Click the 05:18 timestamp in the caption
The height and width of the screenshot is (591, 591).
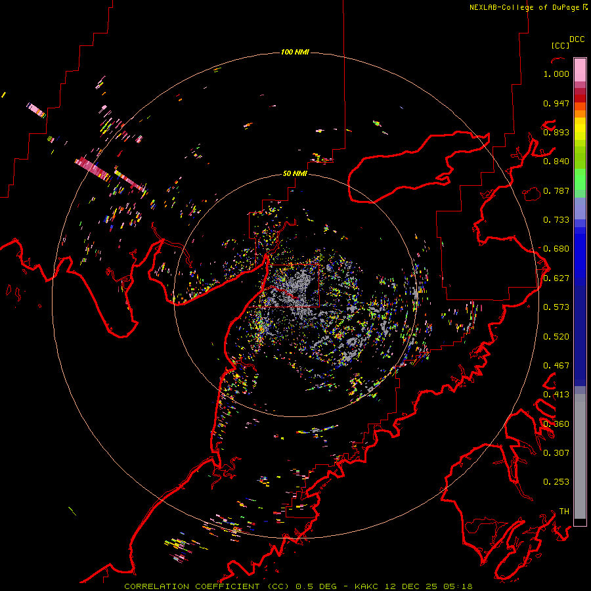point(458,586)
